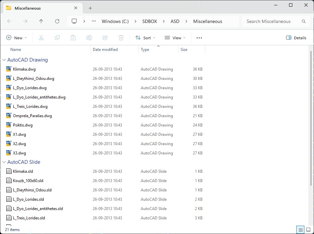Navigate up one folder level

[41, 21]
